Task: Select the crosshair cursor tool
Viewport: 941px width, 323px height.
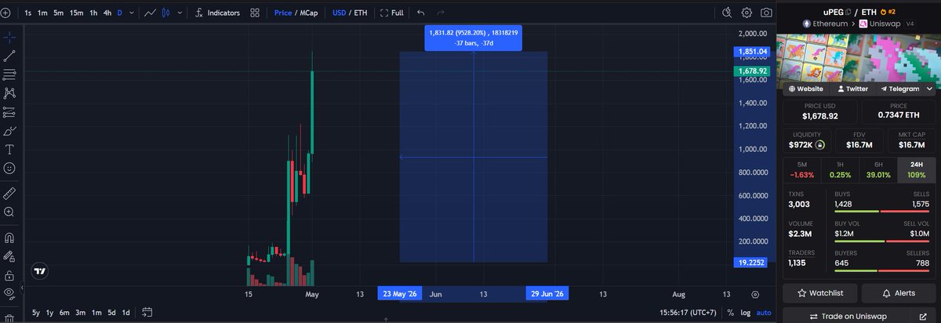Action: (x=9, y=37)
